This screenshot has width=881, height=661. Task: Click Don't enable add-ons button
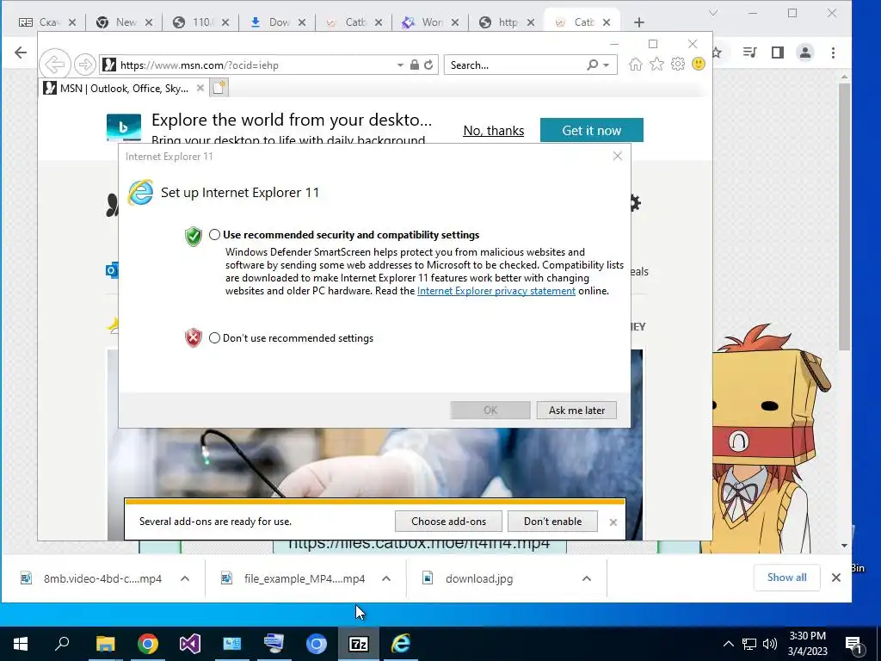click(552, 521)
